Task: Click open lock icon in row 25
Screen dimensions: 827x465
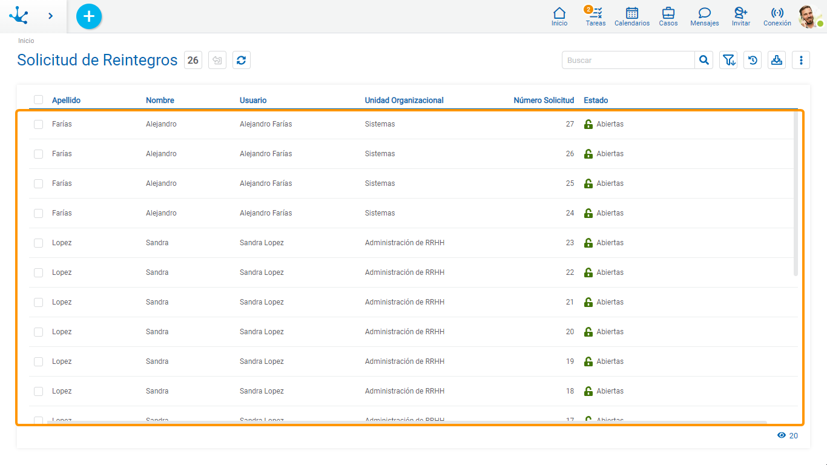Action: pos(588,183)
